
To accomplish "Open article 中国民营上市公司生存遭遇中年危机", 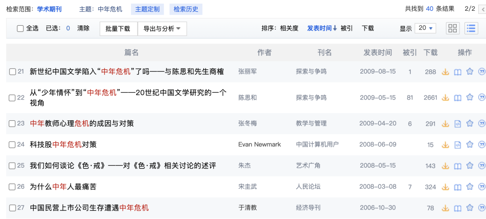I will point(89,208).
